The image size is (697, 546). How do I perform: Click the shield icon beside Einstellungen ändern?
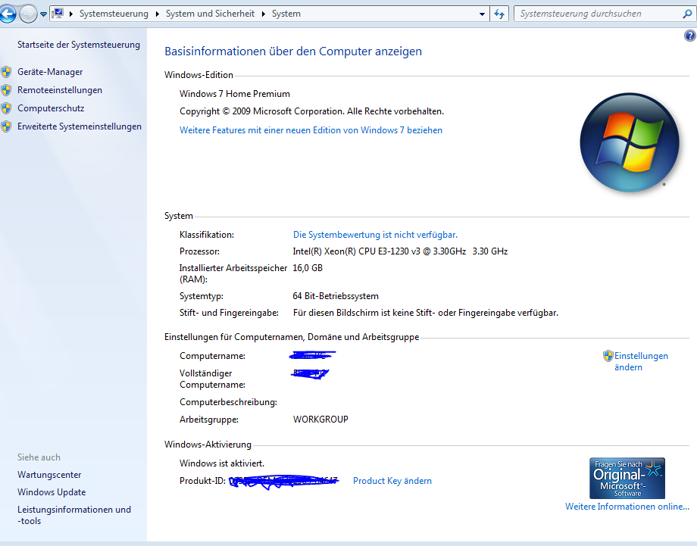point(608,356)
